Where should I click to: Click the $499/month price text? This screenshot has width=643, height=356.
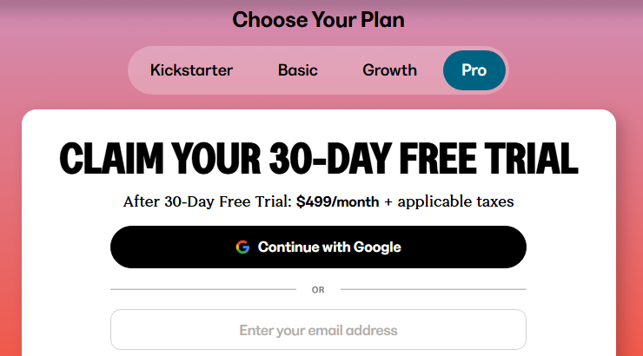[337, 201]
